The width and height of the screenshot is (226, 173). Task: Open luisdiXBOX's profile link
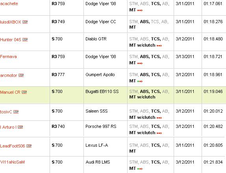11,22
